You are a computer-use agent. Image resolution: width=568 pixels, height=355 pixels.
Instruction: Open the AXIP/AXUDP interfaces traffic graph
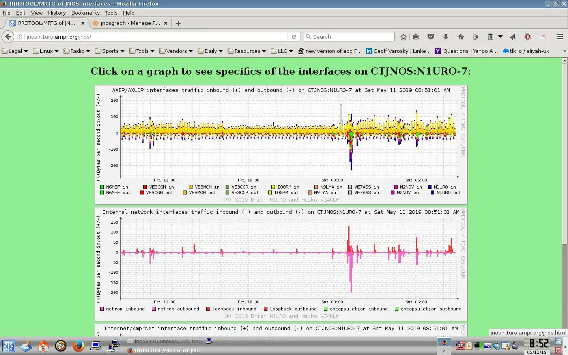281,145
